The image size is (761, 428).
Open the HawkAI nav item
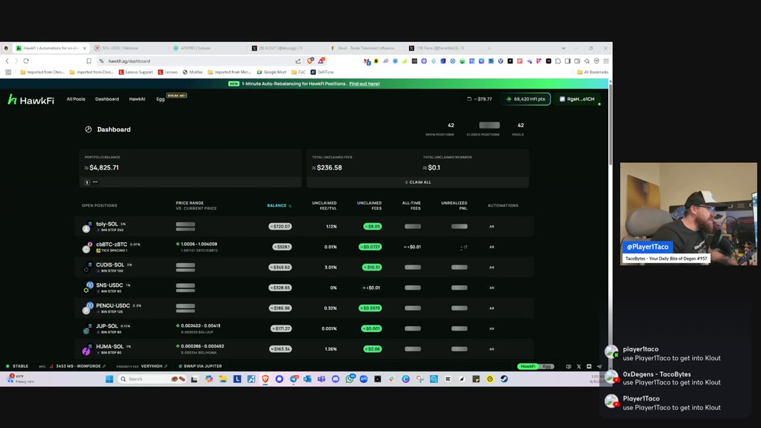tap(137, 99)
